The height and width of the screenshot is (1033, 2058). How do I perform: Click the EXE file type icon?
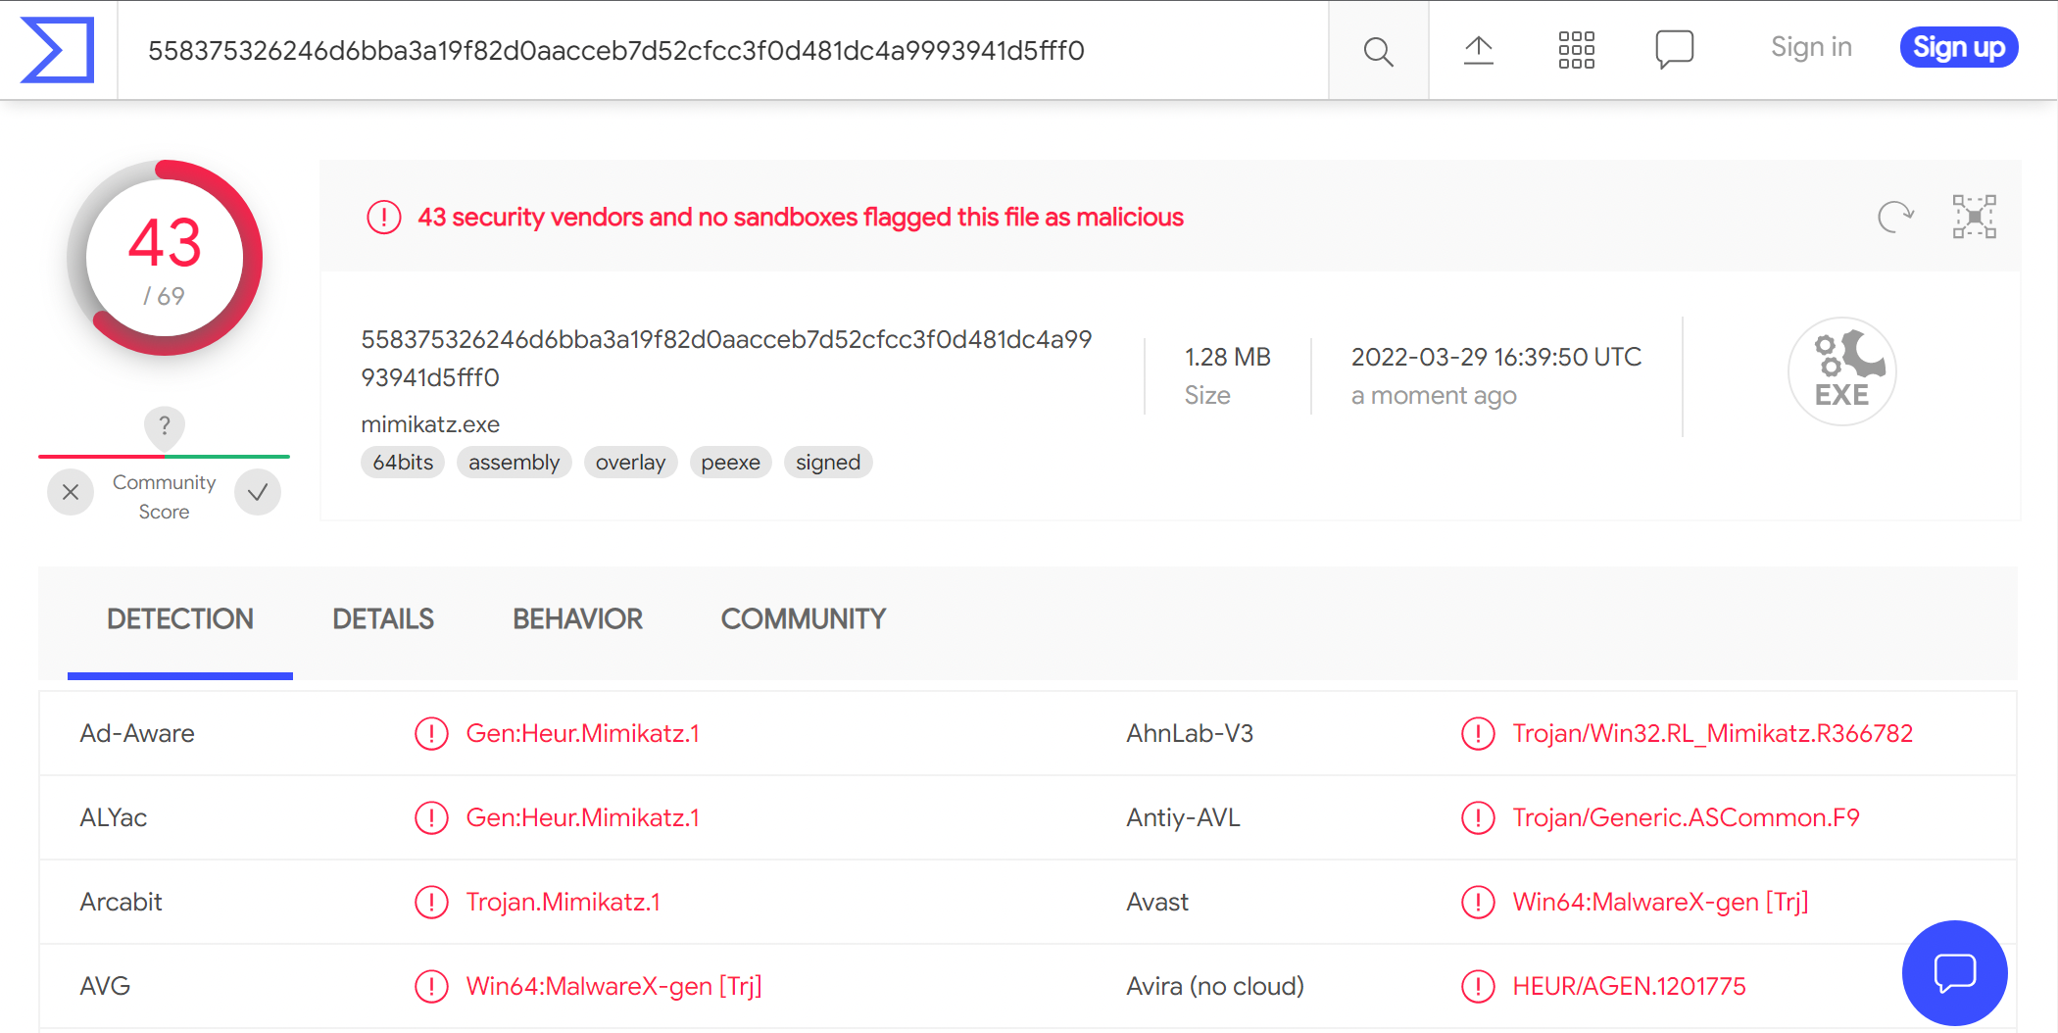tap(1841, 371)
